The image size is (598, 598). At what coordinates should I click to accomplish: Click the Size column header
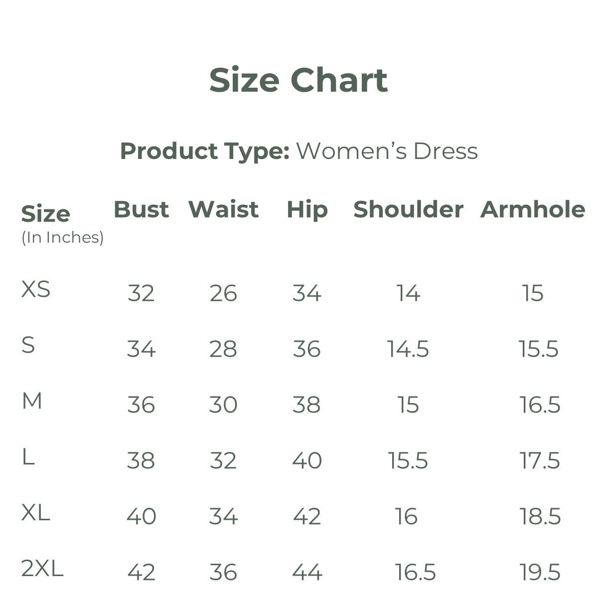pyautogui.click(x=45, y=214)
